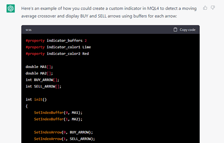Click the ChatGPT avatar logo

coord(10,8)
